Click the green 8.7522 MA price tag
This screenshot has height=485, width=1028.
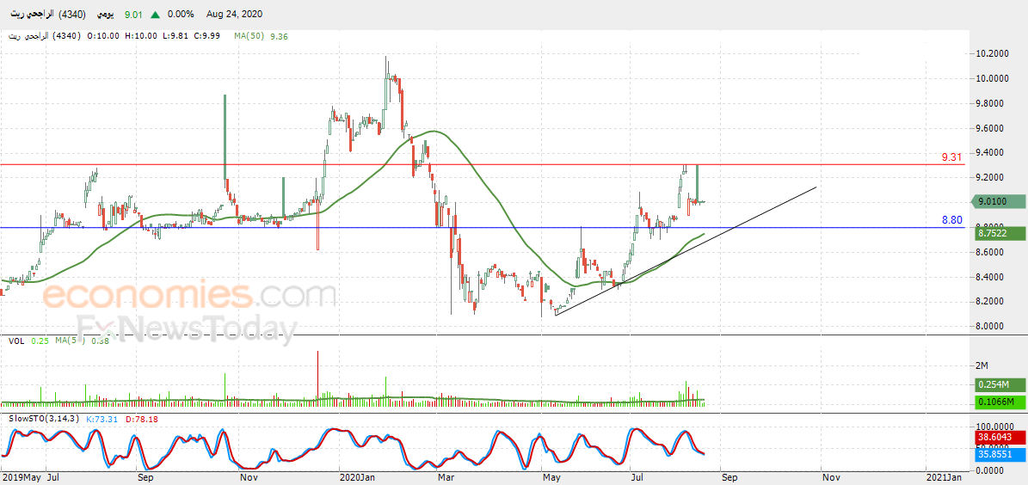998,233
